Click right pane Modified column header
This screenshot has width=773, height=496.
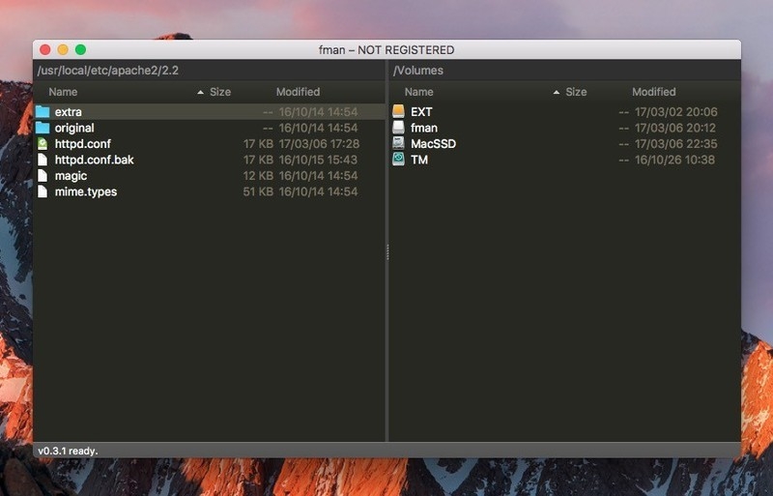[653, 92]
